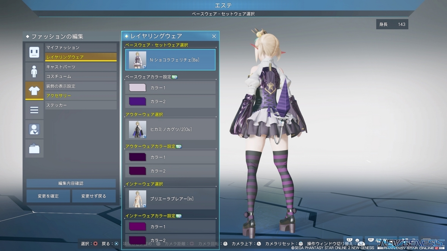Pick basewear カラー1 pale lavender swatch

point(137,88)
